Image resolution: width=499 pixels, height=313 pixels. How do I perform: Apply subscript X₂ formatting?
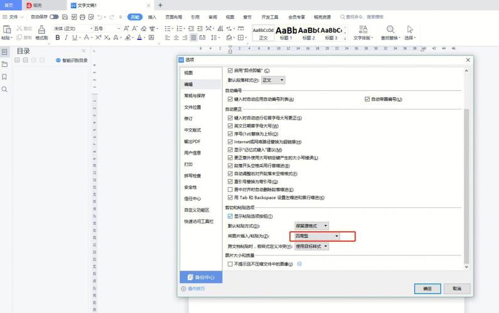[107, 38]
